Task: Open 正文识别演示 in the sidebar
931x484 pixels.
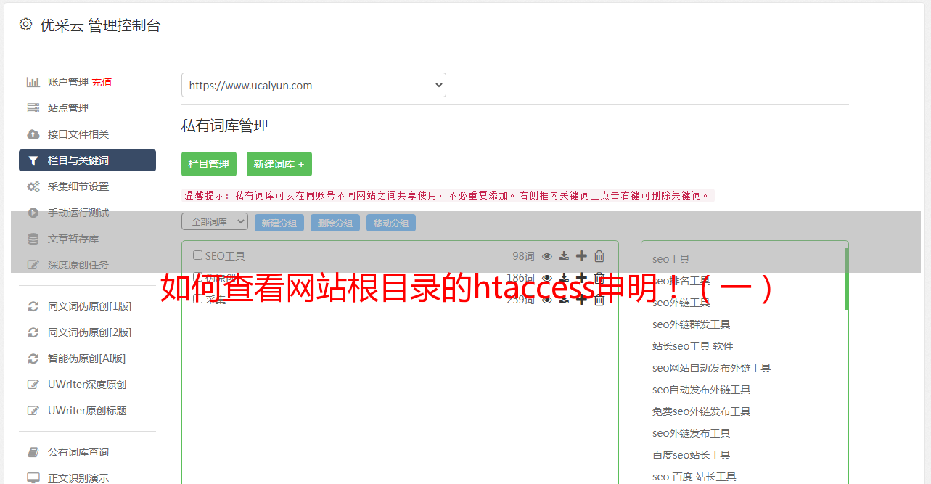Action: pyautogui.click(x=78, y=478)
